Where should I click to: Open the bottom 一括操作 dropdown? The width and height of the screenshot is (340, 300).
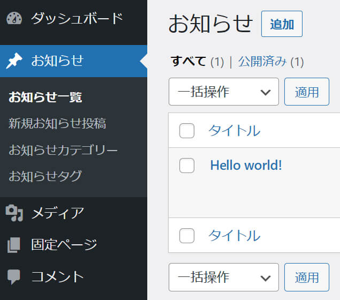pos(223,277)
